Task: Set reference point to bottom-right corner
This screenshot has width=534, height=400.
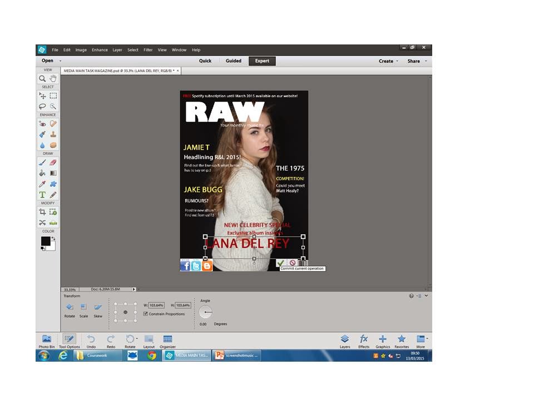Action: pyautogui.click(x=135, y=321)
